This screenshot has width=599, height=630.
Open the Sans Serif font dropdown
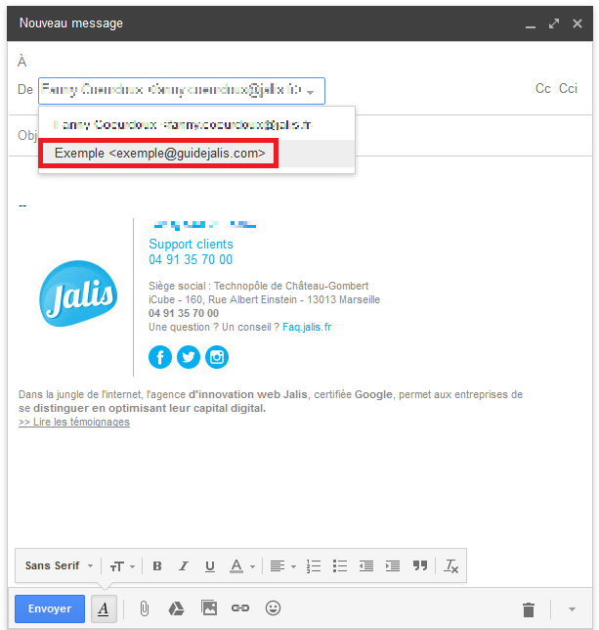[60, 565]
